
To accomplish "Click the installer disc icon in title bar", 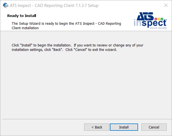I will 6,5.
